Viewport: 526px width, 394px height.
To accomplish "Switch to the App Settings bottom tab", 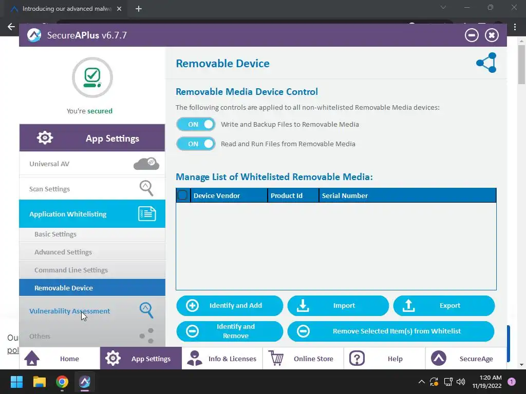I will [141, 359].
